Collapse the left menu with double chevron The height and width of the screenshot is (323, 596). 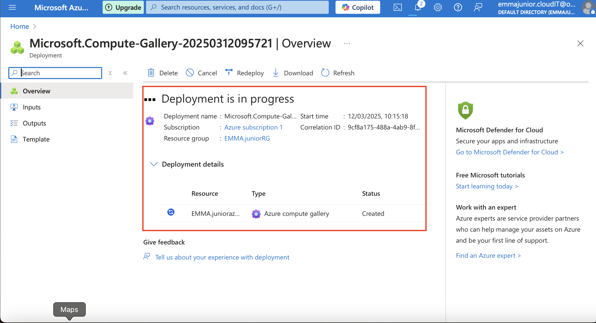125,73
